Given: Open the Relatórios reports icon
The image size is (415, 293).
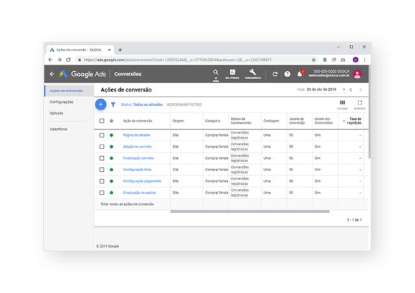Looking at the screenshot, I should tap(232, 72).
